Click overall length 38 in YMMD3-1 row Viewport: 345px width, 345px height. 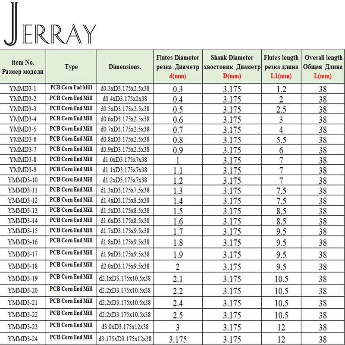click(x=323, y=89)
